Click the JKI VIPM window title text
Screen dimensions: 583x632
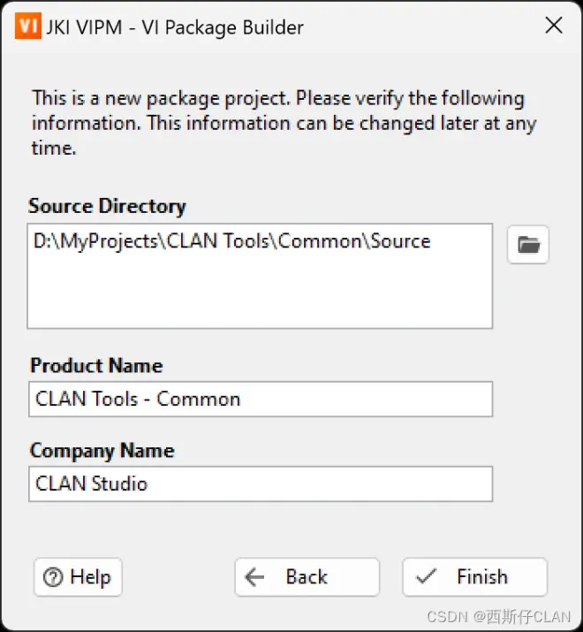(x=175, y=27)
